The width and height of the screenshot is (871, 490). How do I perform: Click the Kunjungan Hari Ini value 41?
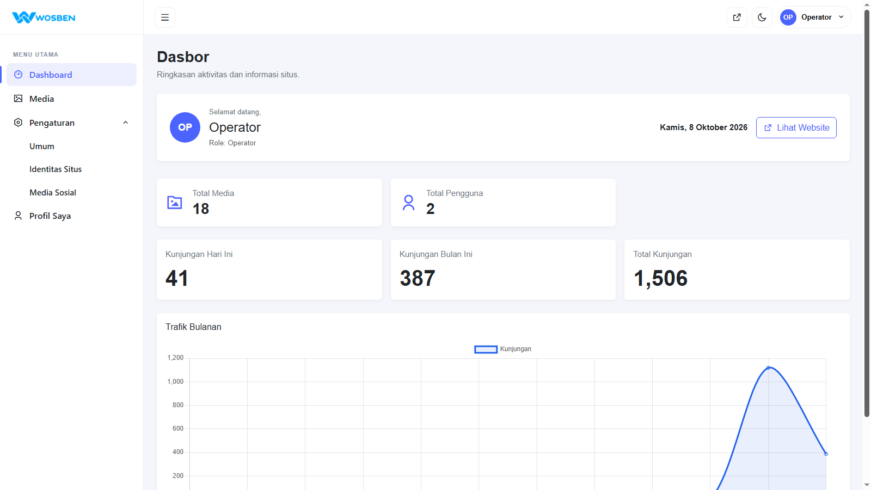(177, 278)
